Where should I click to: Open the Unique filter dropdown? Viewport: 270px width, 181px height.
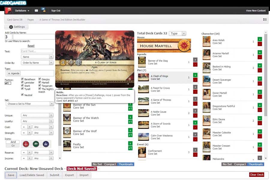(x=37, y=115)
